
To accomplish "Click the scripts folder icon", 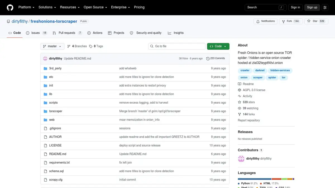I will 46,102.
